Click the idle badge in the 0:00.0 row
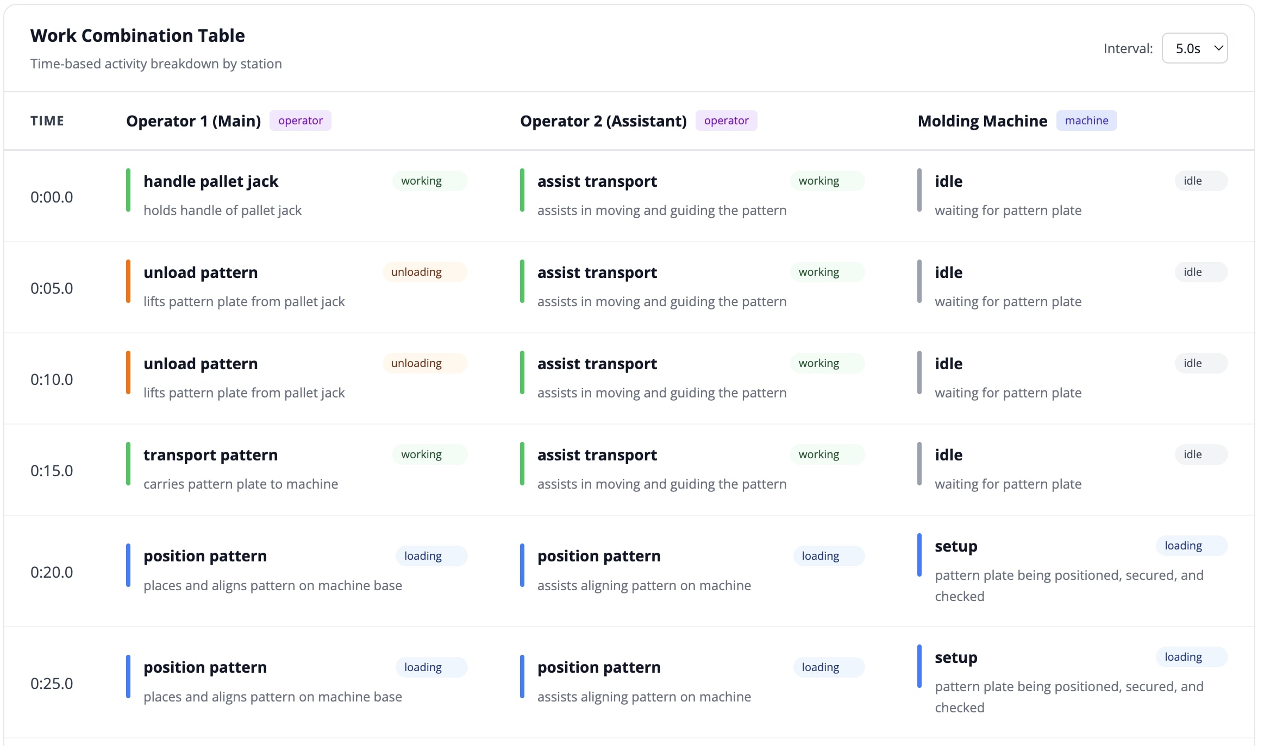This screenshot has width=1264, height=746. click(1192, 181)
